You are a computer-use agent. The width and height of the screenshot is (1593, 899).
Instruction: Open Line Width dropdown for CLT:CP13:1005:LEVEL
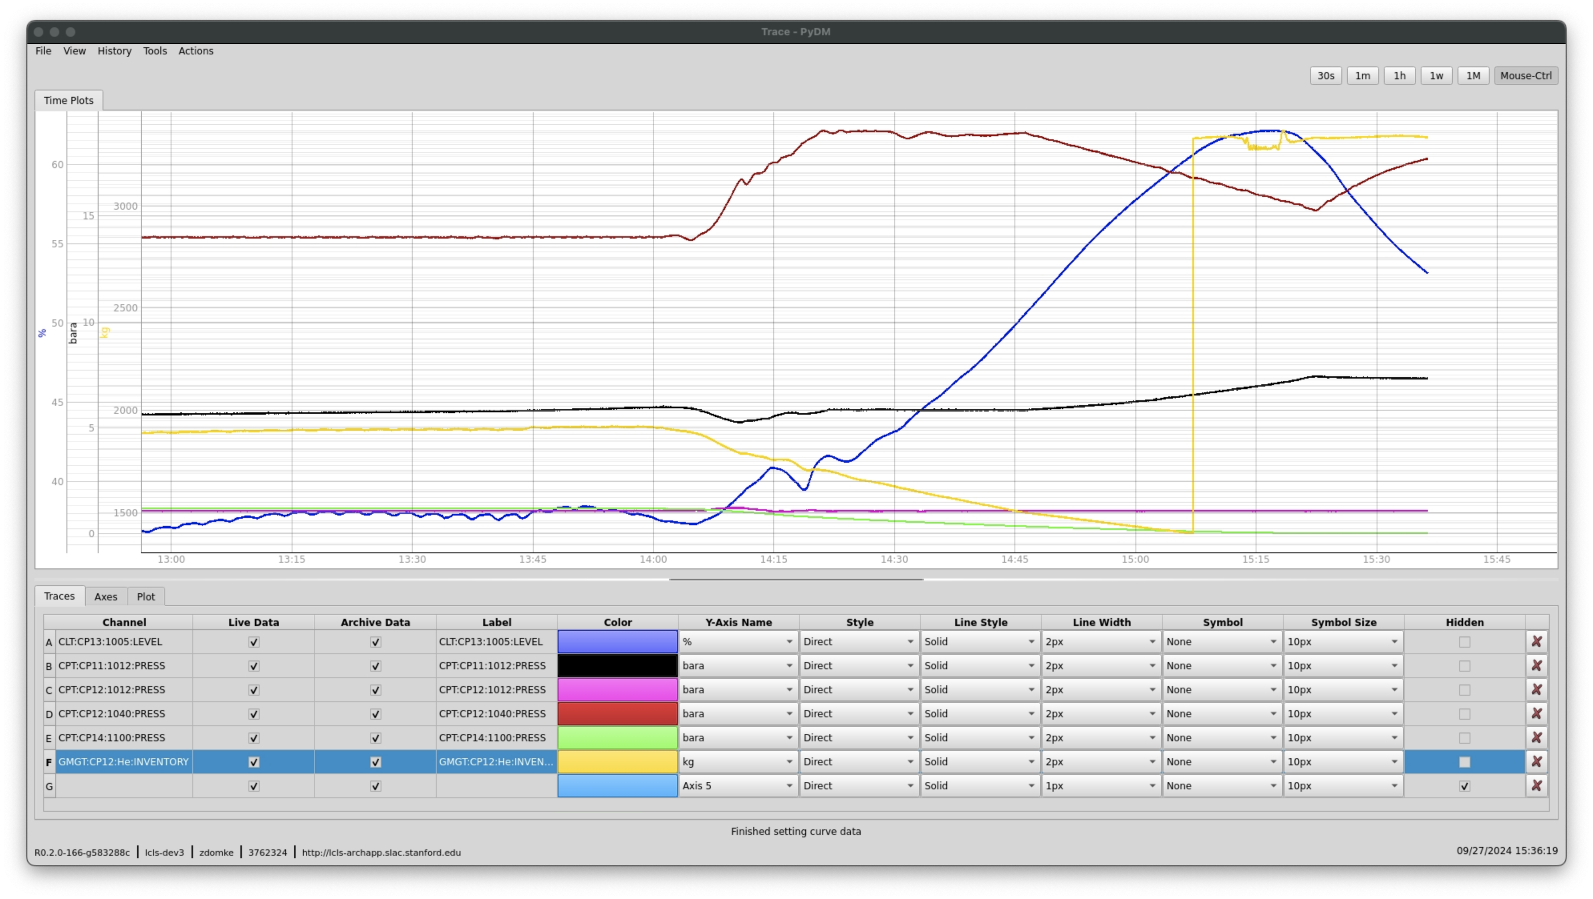click(x=1101, y=641)
